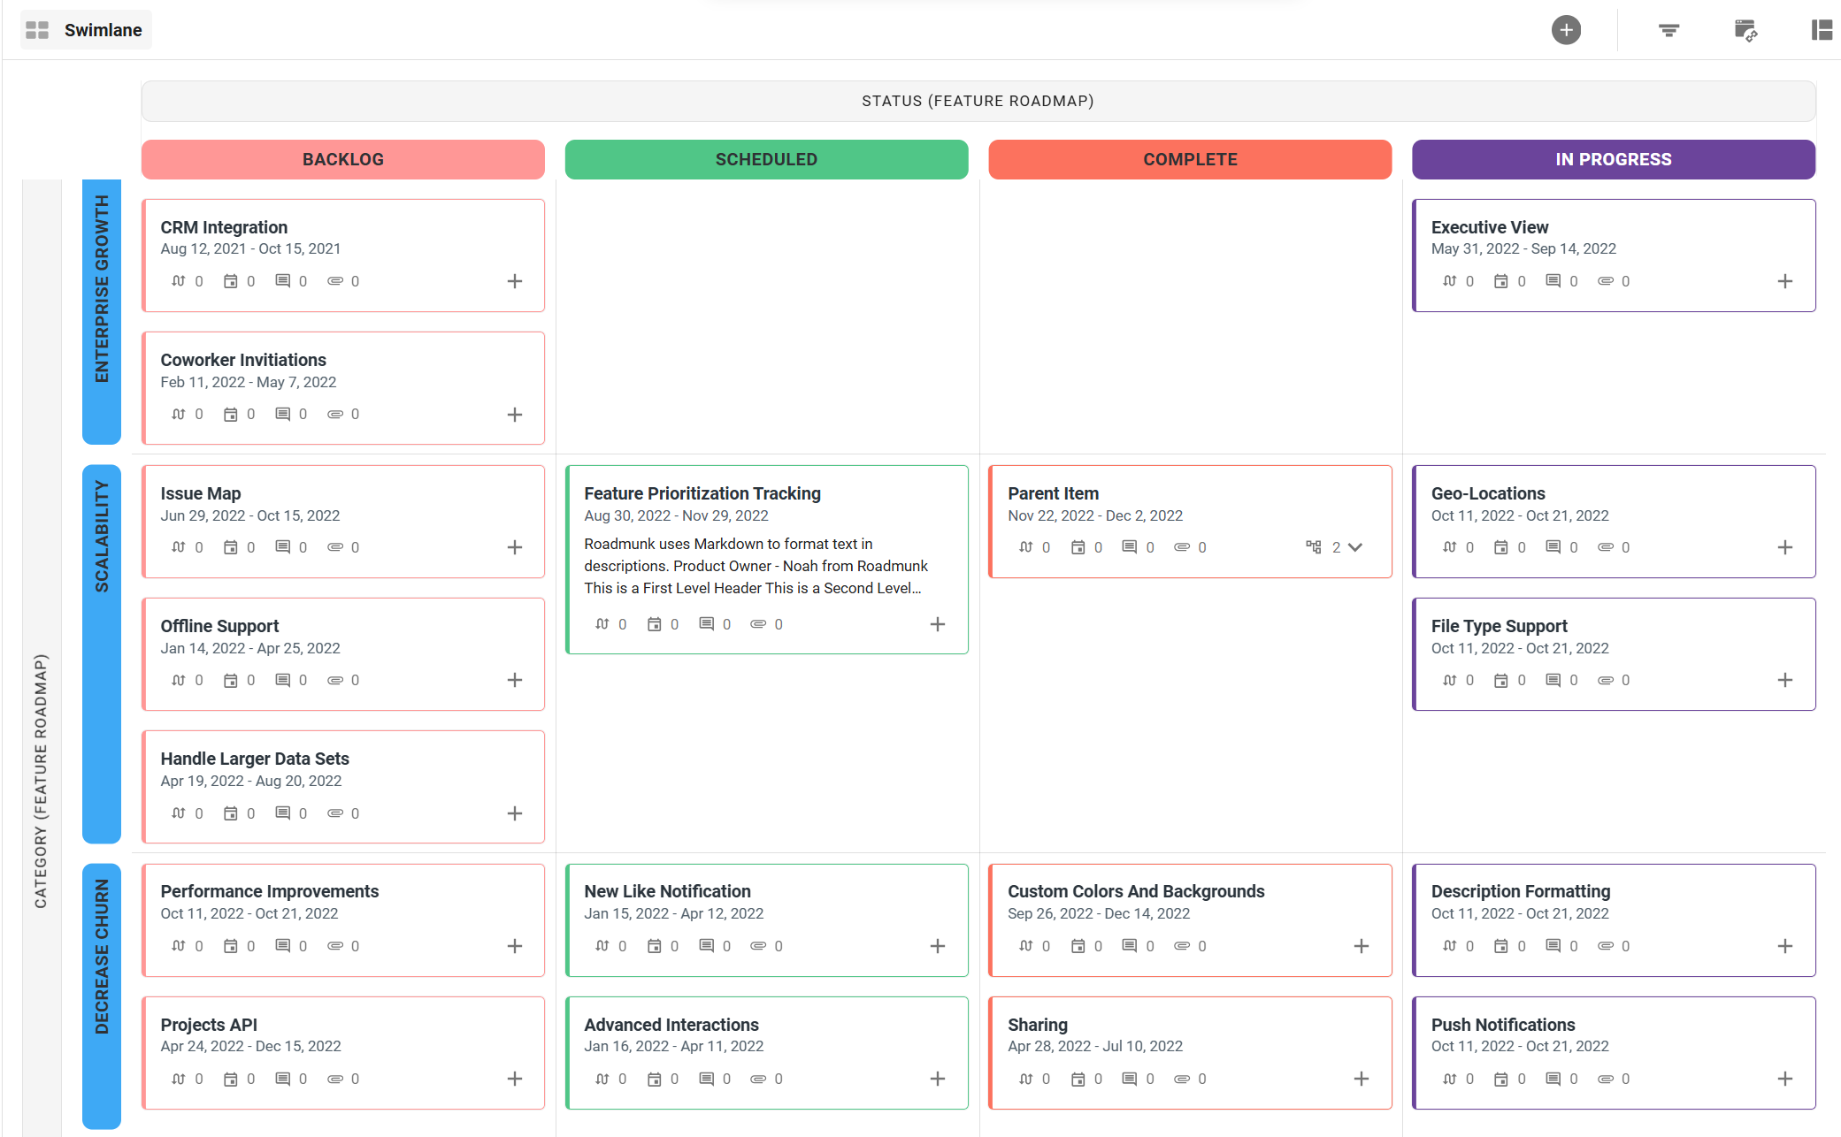The width and height of the screenshot is (1841, 1137).
Task: Click the Category (Feature Roadmap) vertical label
Action: tap(41, 782)
